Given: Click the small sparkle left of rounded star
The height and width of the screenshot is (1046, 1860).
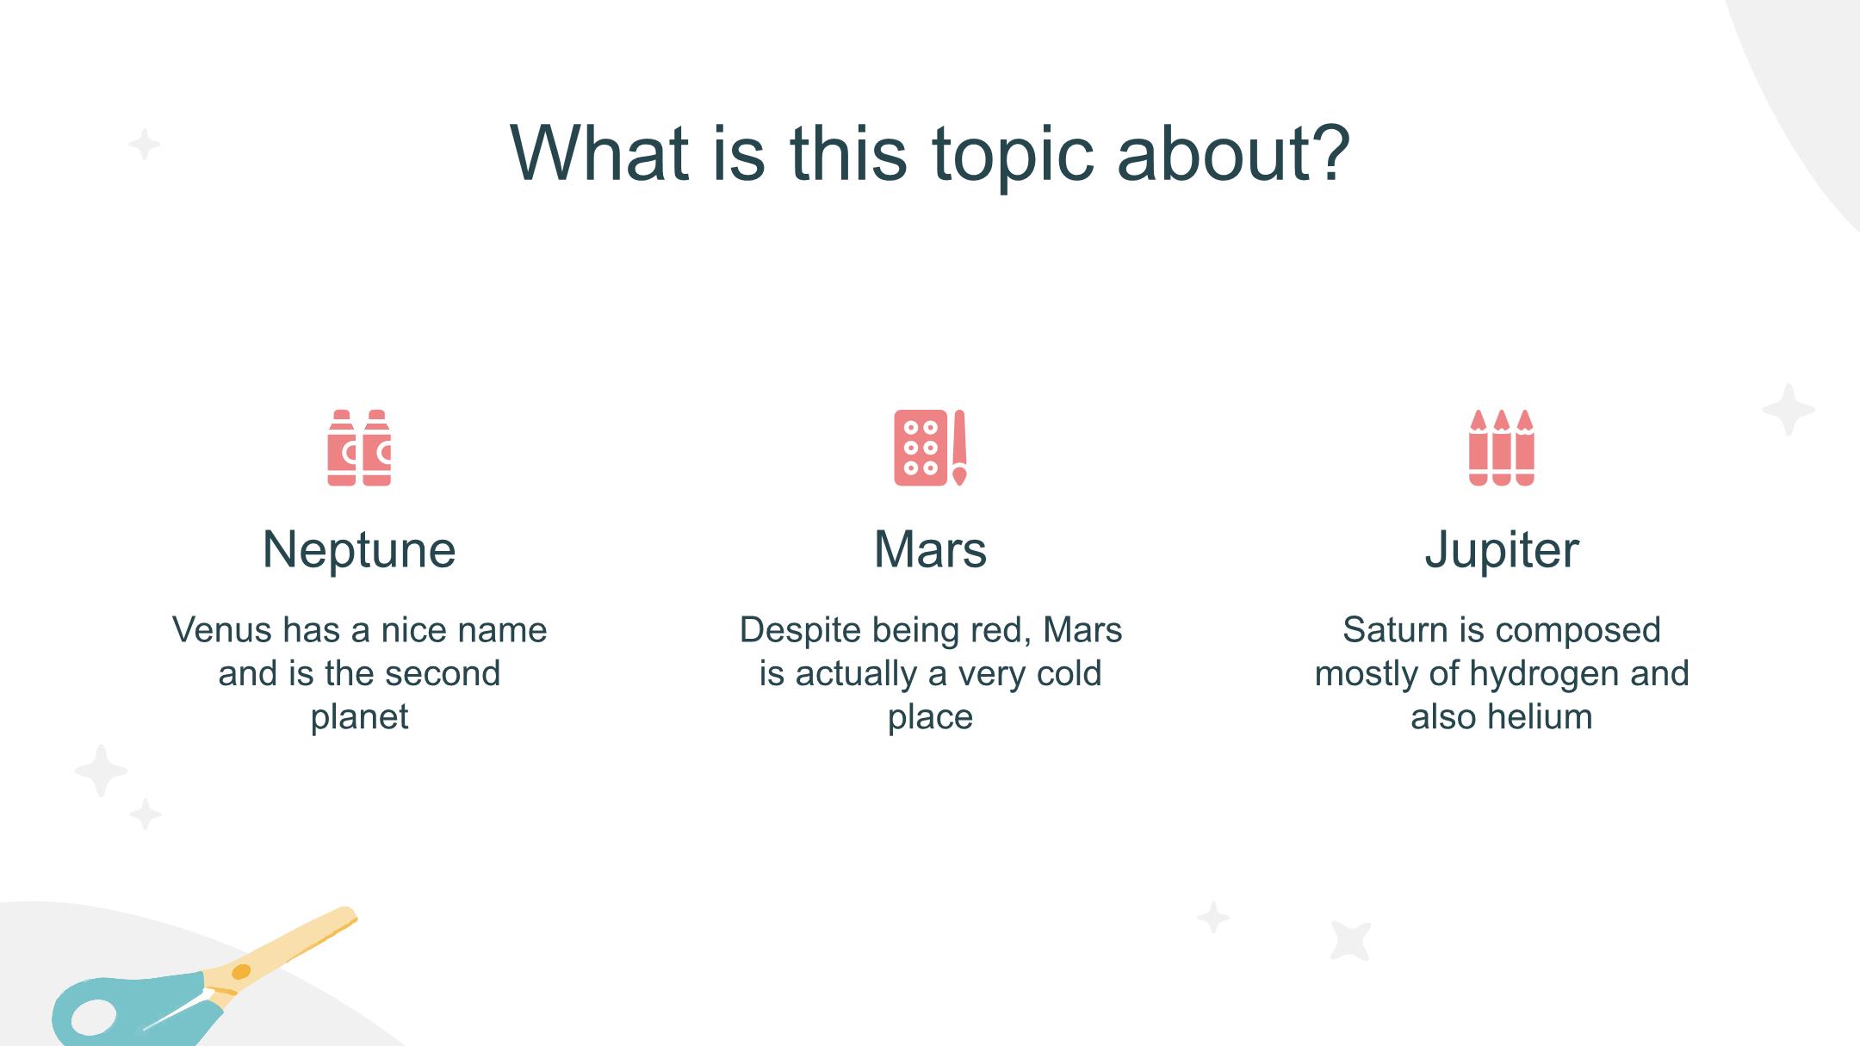Looking at the screenshot, I should pyautogui.click(x=1213, y=918).
